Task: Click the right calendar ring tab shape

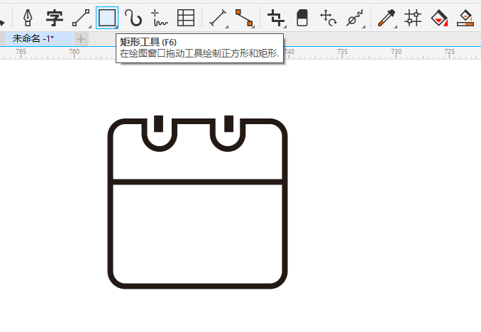Action: (229, 123)
